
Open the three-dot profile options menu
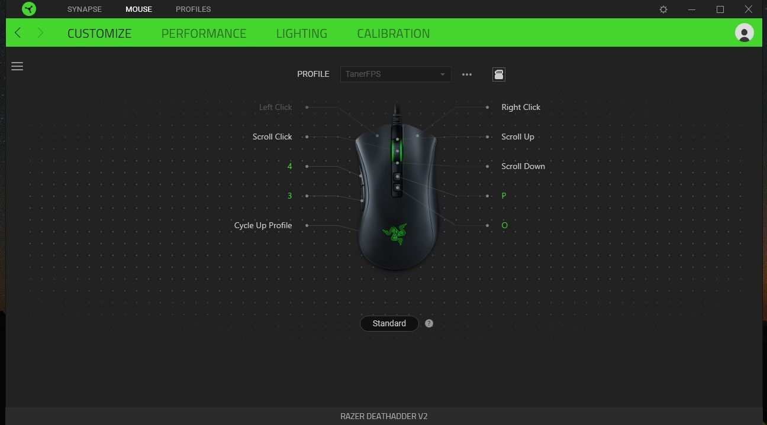click(467, 74)
